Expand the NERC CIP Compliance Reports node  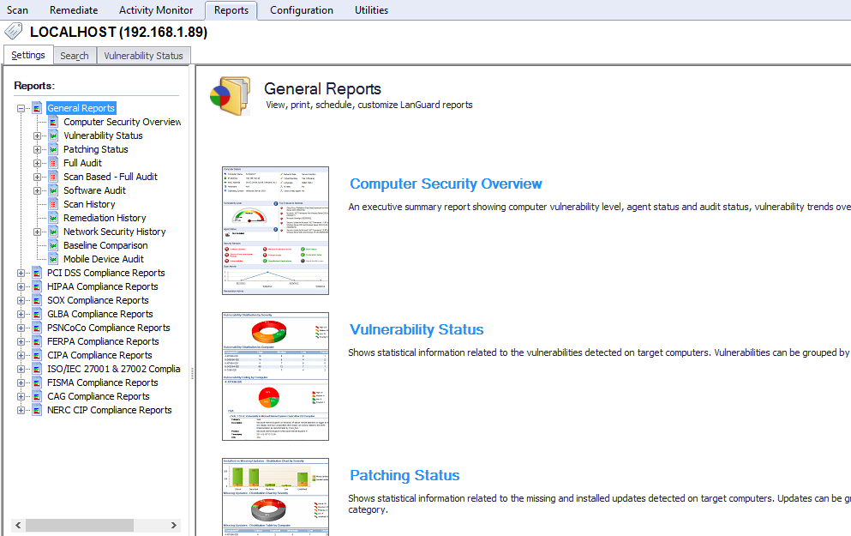pyautogui.click(x=21, y=411)
